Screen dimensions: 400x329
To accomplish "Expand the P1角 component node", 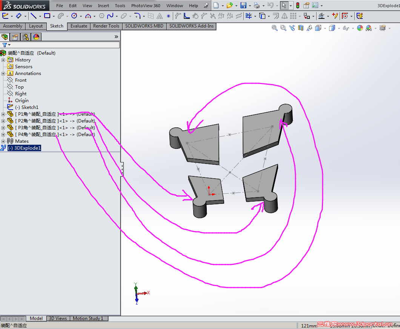I will [x=3, y=114].
